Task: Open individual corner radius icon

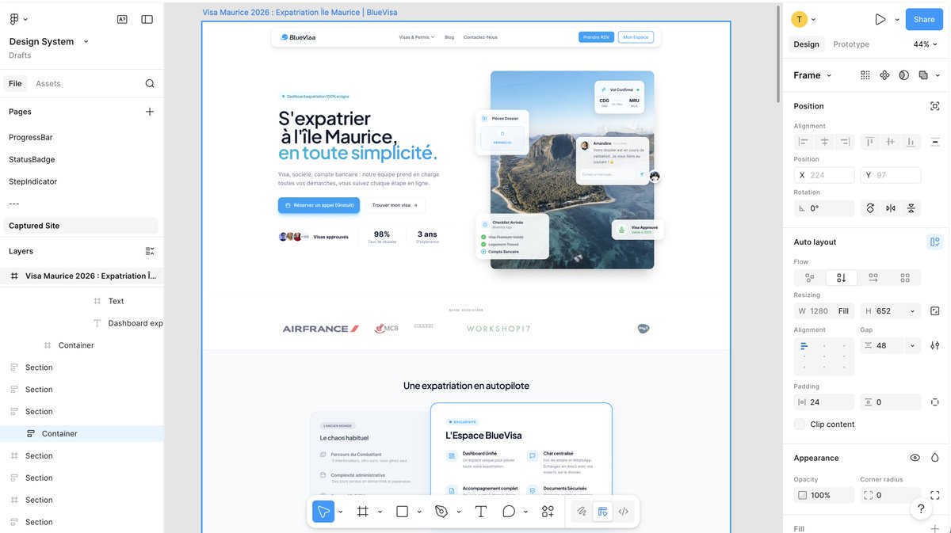Action: coord(935,495)
